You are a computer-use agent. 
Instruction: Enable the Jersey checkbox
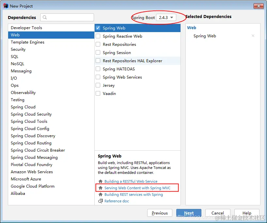click(98, 85)
